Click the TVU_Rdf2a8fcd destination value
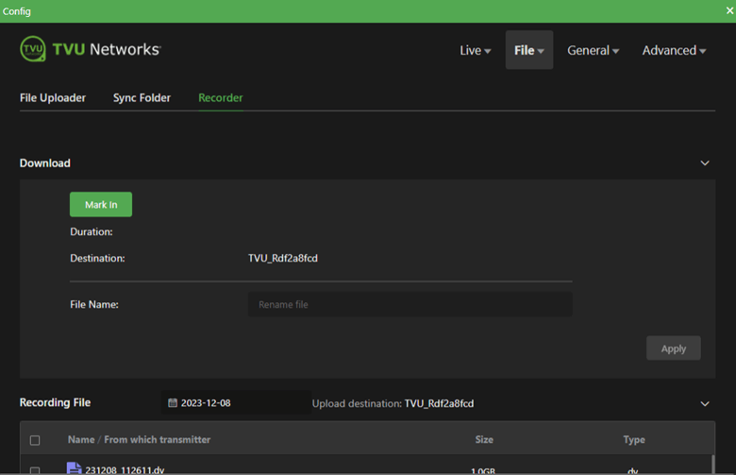Screen dimensions: 736x475 coord(282,258)
